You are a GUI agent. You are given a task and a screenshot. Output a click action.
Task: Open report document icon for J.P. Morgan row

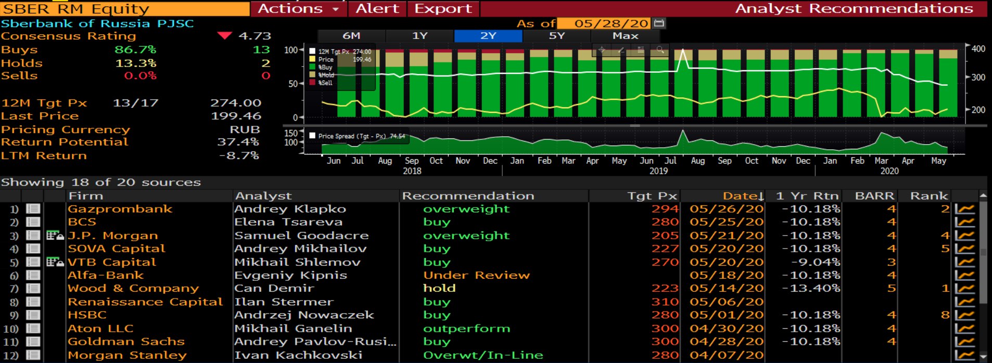point(33,236)
